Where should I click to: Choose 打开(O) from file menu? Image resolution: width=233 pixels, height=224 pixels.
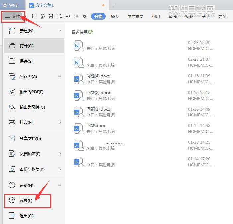34,46
